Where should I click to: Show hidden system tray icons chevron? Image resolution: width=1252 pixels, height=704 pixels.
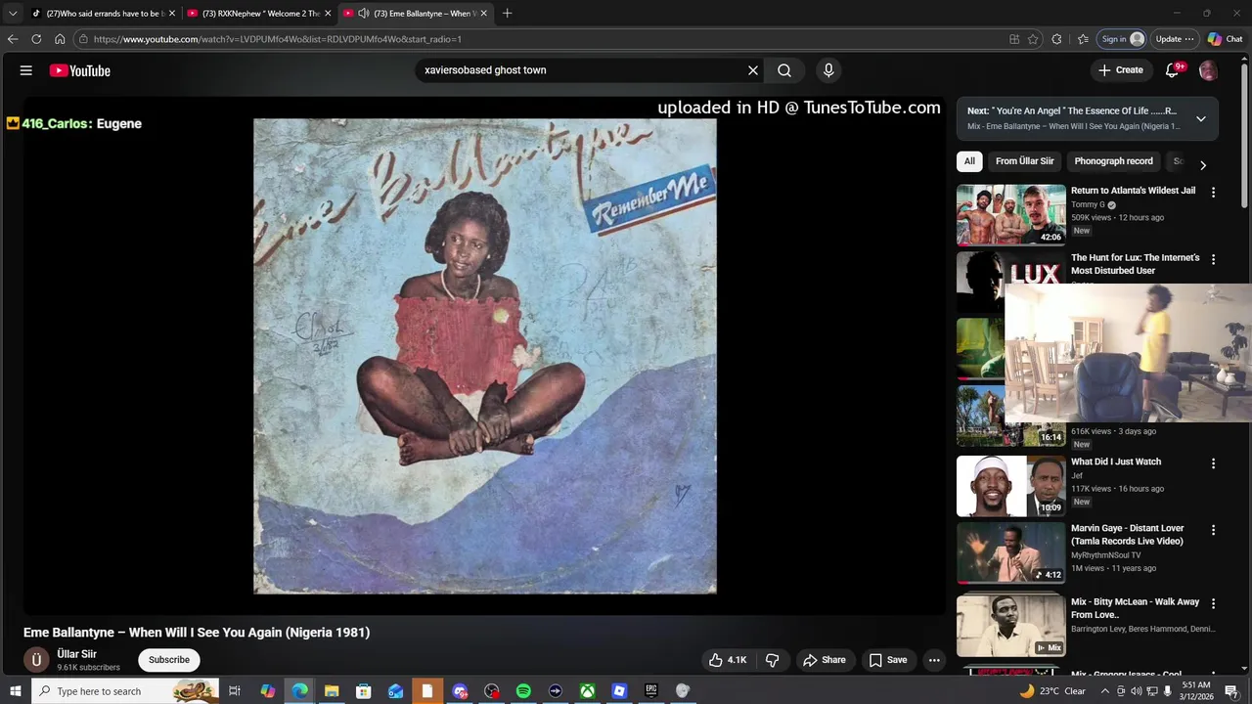tap(1105, 691)
